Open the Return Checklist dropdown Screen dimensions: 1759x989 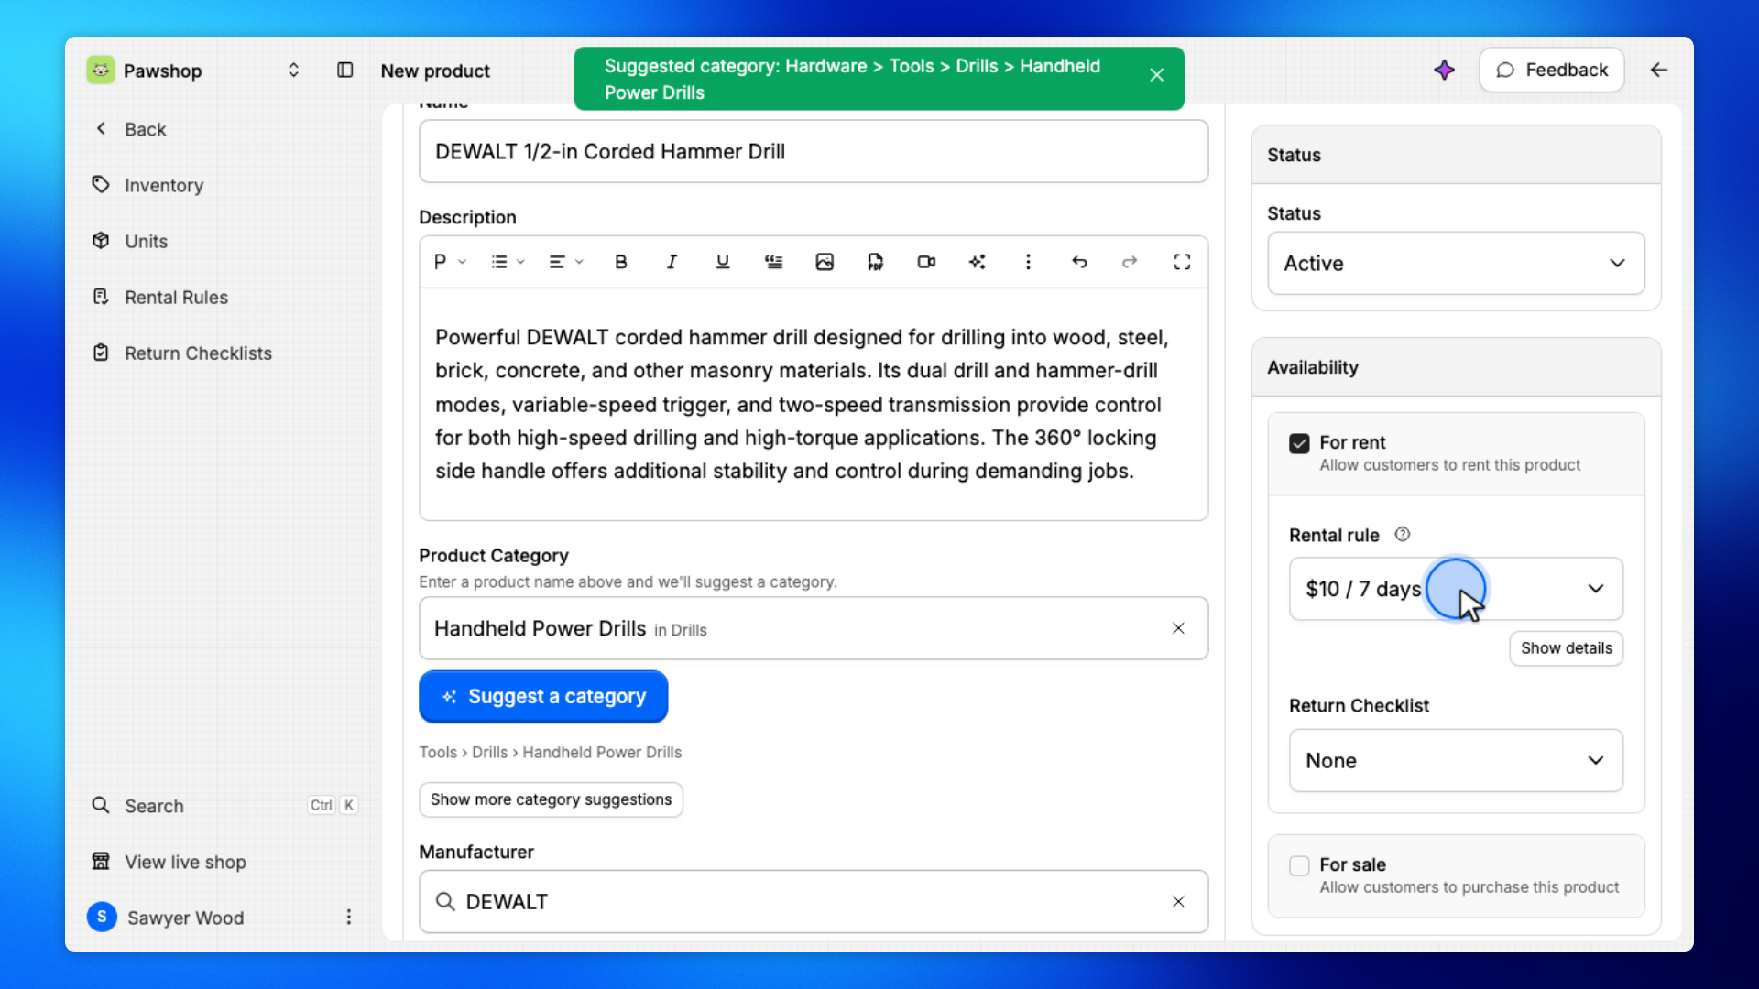(x=1456, y=761)
